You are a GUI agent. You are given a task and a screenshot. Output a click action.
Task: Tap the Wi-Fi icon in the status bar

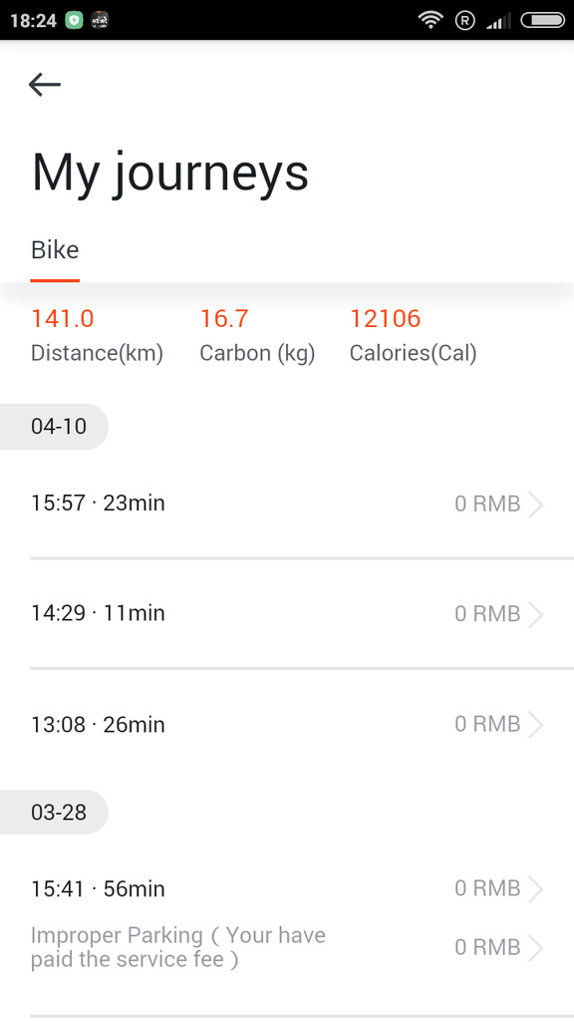click(430, 19)
